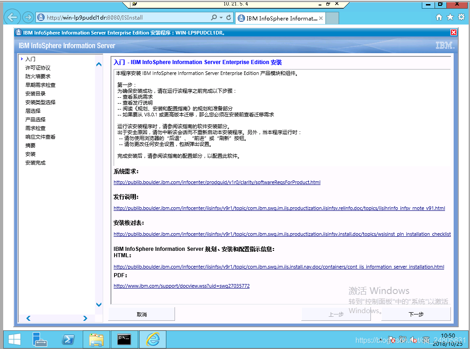Click the browser Back arrow button

(12, 17)
